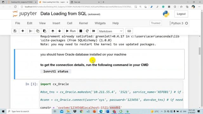Open browser settings and more menu
203x114 pixels.
tap(199, 7)
